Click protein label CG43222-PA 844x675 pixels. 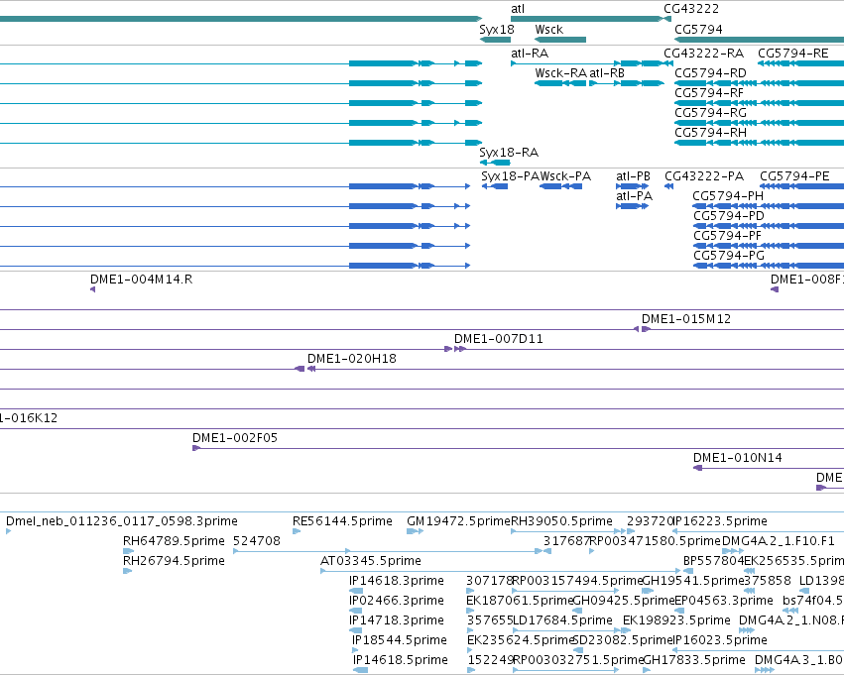coord(704,176)
